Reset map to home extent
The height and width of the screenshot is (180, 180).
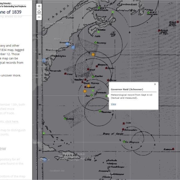(x=39, y=12)
